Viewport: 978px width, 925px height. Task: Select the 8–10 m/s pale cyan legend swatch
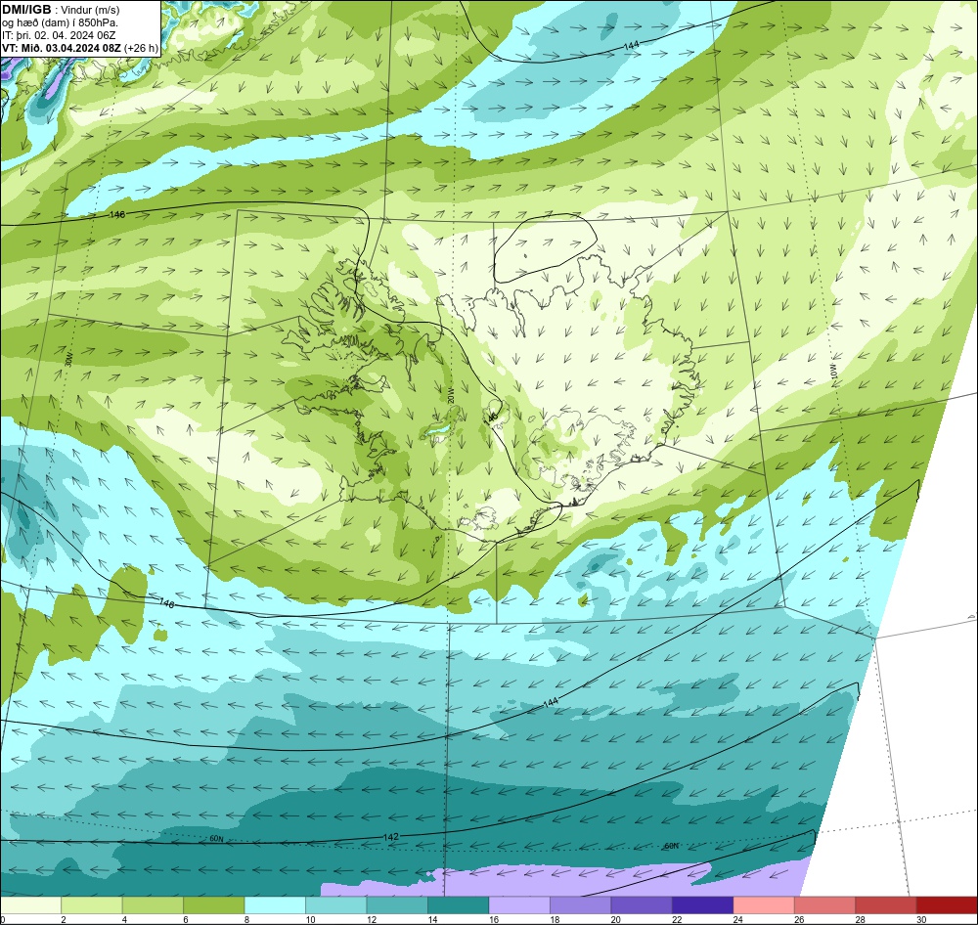point(275,905)
